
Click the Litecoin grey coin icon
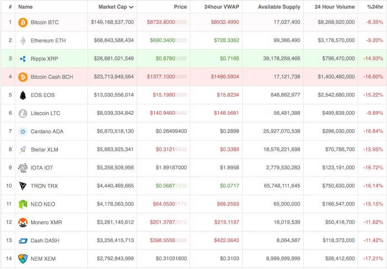(x=23, y=113)
